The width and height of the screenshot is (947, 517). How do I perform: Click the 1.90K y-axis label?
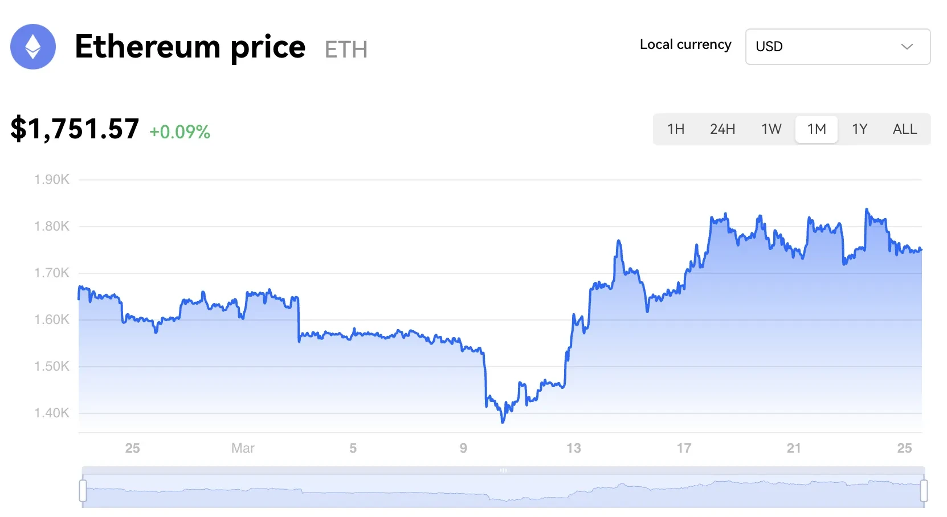51,179
